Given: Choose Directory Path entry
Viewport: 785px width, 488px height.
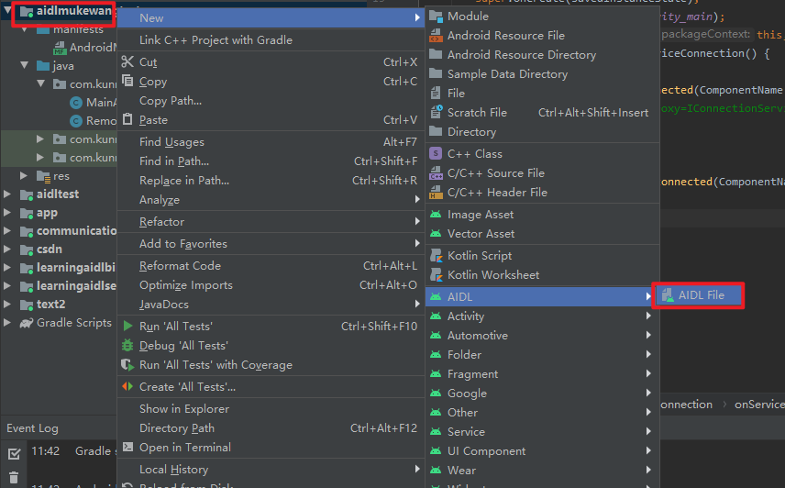Looking at the screenshot, I should point(271,428).
